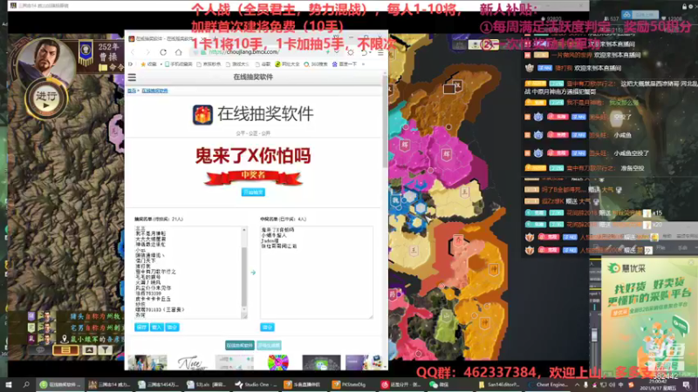This screenshot has height=392, width=698.
Task: Click candidate list scroll-up arrow
Action: tap(244, 230)
